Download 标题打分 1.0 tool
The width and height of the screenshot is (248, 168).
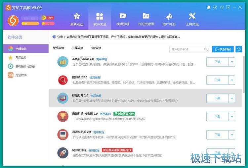tap(217, 98)
